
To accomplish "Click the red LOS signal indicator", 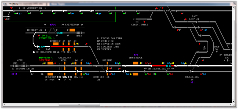I will pos(5,19).
